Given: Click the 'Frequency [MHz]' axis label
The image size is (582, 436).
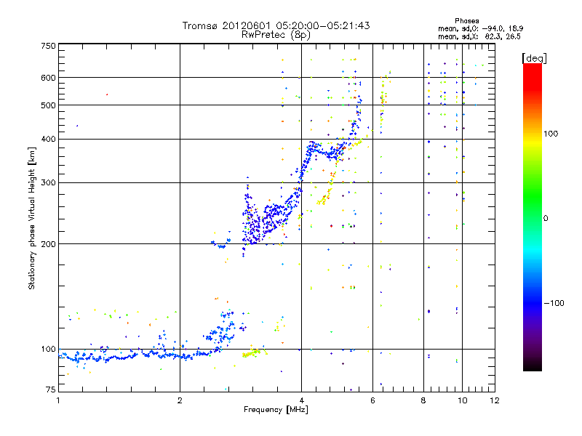Looking at the screenshot, I should pyautogui.click(x=276, y=410).
